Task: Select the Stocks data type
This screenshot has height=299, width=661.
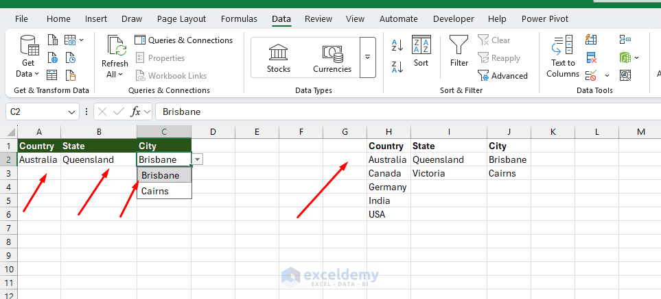Action: pyautogui.click(x=278, y=58)
